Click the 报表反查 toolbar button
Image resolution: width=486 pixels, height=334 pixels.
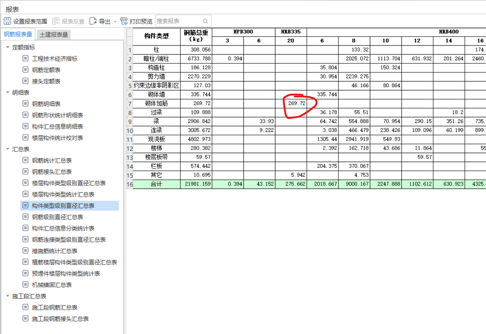coord(68,21)
